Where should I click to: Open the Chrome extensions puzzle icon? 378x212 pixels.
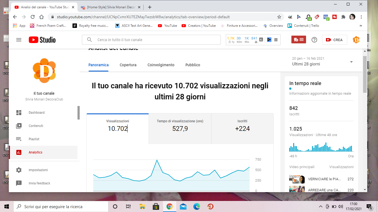click(x=343, y=17)
